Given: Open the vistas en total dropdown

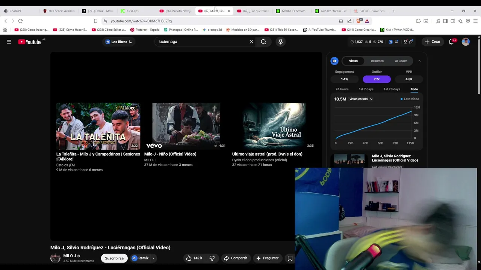Looking at the screenshot, I should 361,99.
